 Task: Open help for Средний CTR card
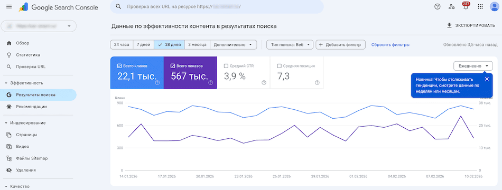click(264, 82)
